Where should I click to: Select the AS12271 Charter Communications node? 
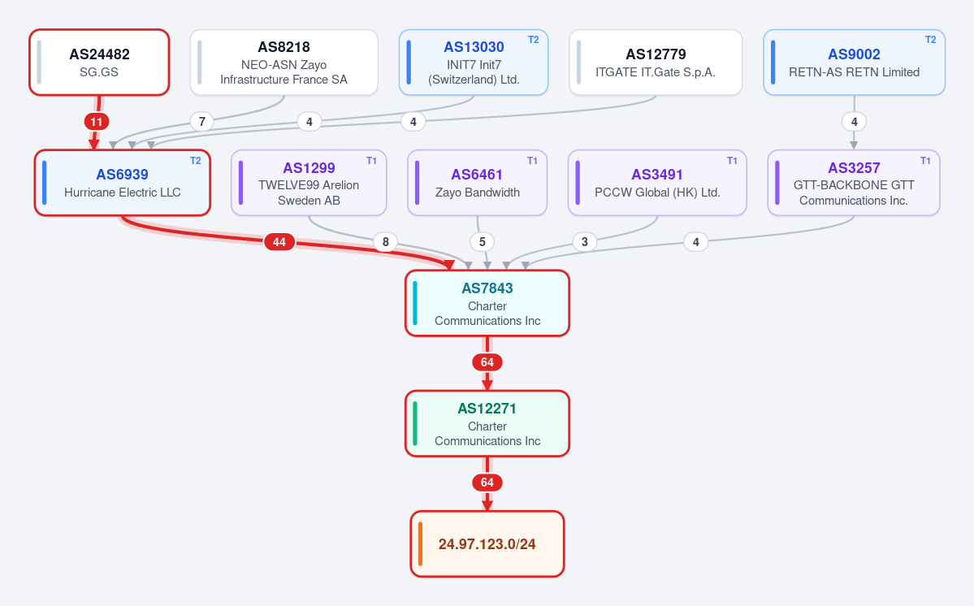[487, 424]
